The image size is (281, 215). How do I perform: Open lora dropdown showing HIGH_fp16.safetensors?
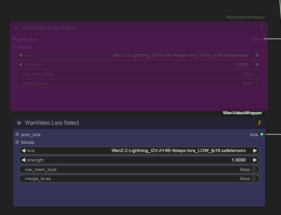pos(139,55)
